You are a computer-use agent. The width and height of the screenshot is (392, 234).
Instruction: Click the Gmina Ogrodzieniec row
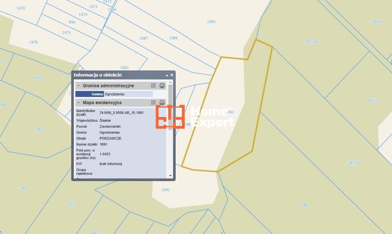[x=114, y=94]
